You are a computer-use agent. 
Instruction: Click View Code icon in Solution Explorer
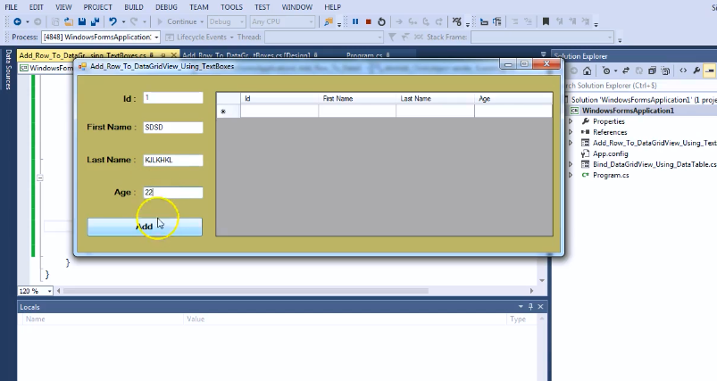682,70
